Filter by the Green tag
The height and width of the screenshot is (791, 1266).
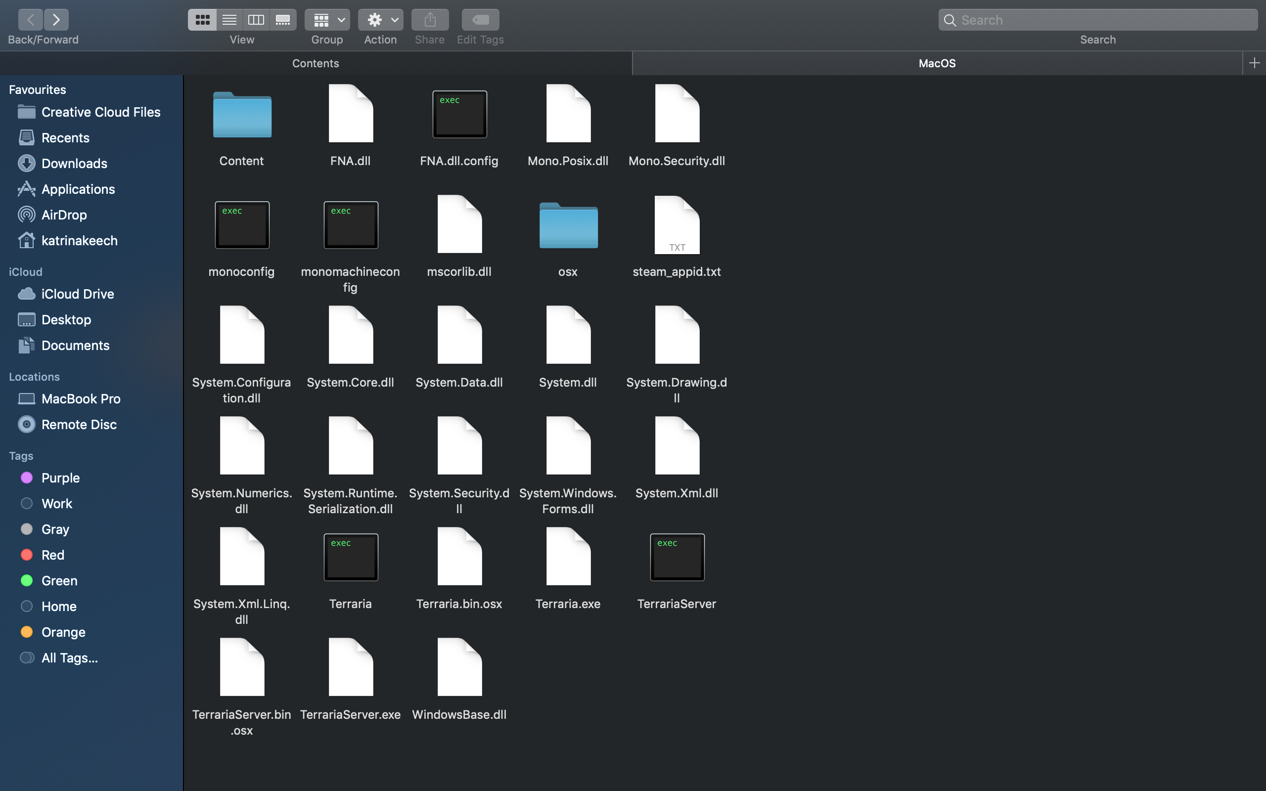click(91, 581)
